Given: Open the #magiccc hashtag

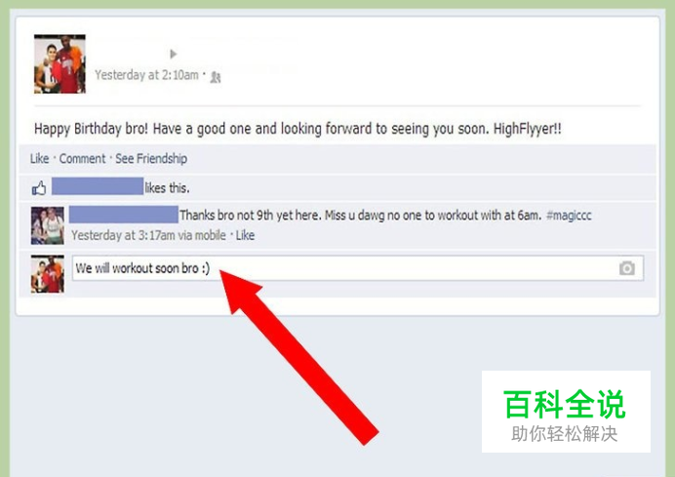Looking at the screenshot, I should pos(569,216).
